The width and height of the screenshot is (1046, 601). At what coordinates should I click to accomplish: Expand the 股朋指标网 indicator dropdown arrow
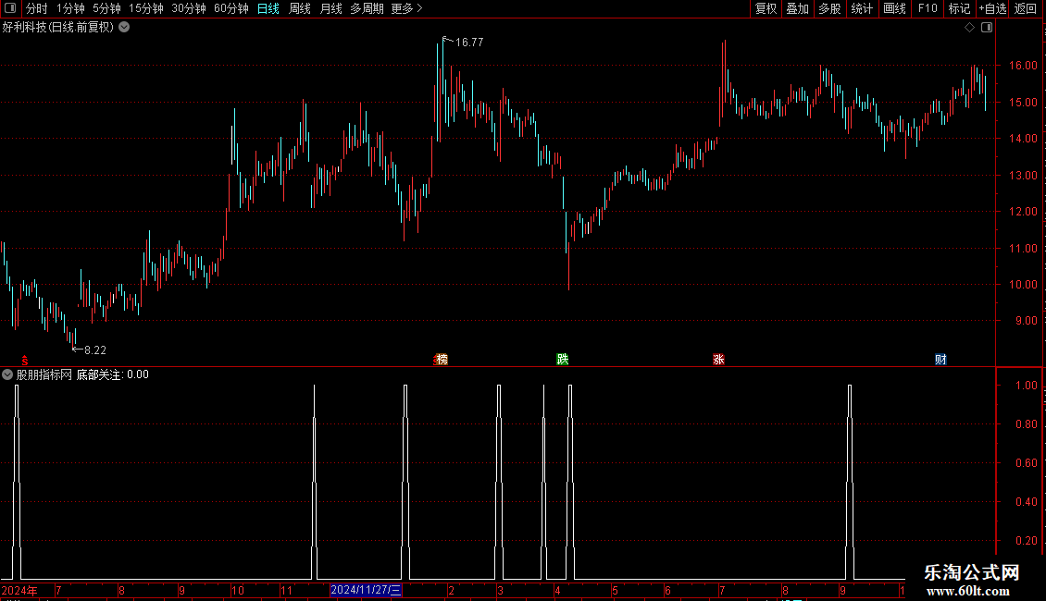point(7,374)
